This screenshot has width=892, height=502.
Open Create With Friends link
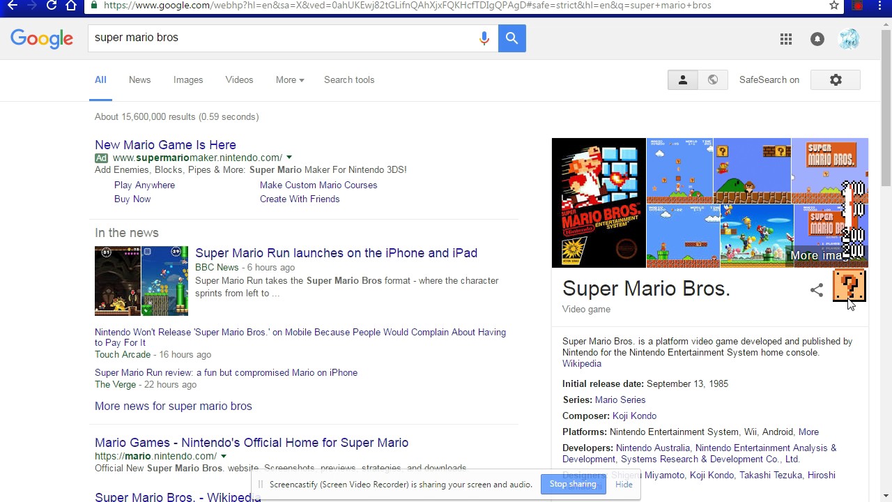pyautogui.click(x=300, y=199)
